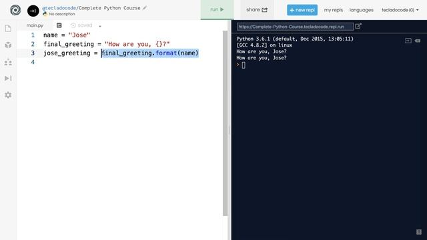Click 'Complete Python Course' title
This screenshot has height=240, width=427.
109,8
